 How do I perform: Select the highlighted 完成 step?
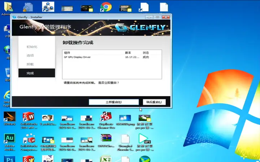click(x=36, y=73)
